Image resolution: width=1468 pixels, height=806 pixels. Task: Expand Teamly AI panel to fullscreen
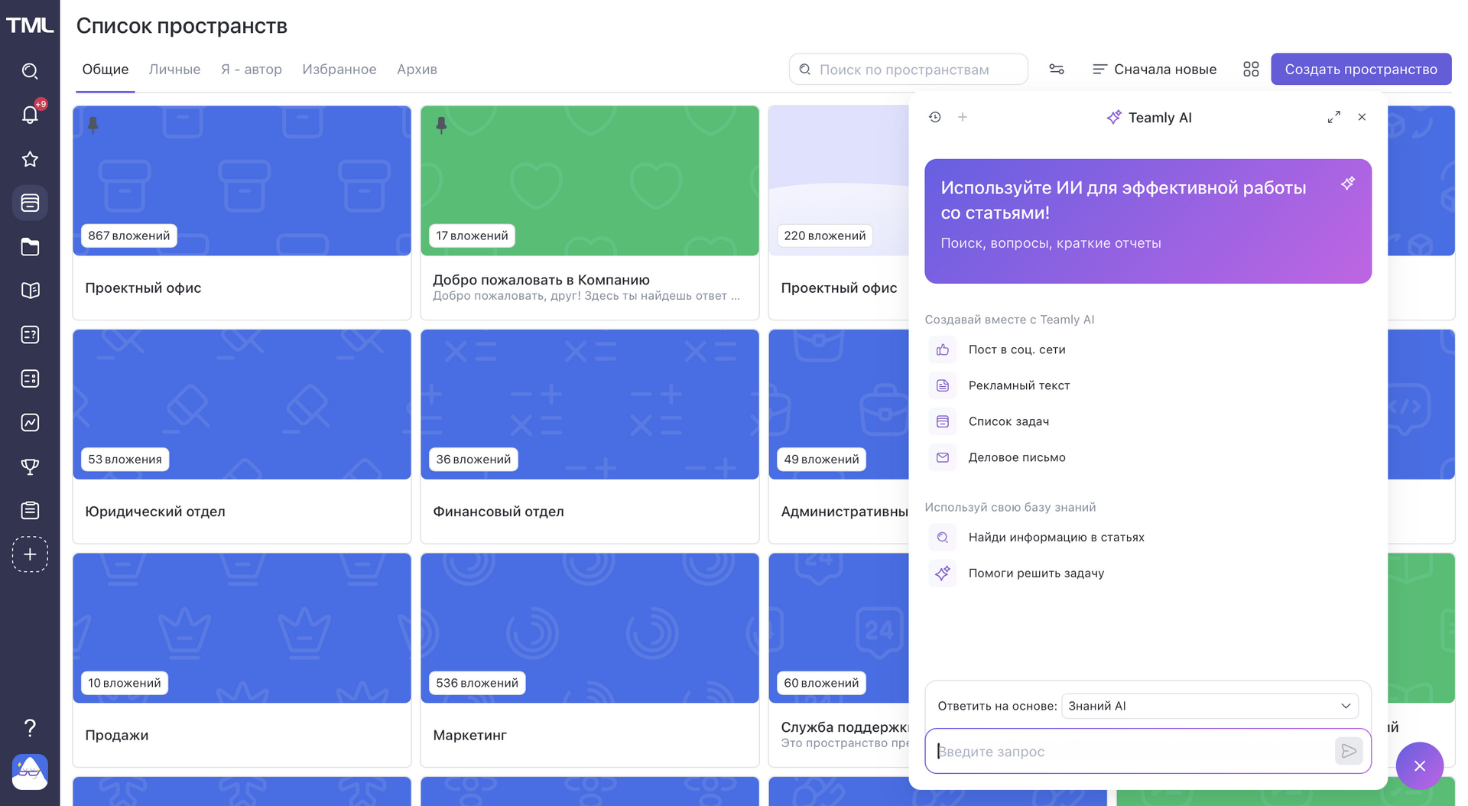(x=1333, y=117)
